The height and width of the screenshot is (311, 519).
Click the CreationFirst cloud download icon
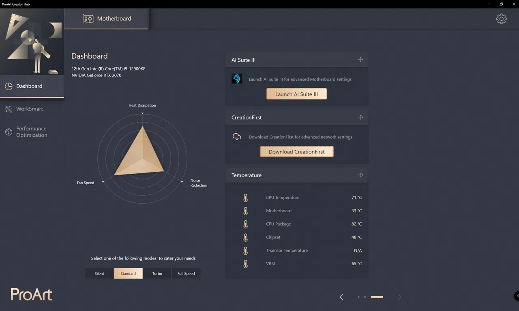[237, 136]
